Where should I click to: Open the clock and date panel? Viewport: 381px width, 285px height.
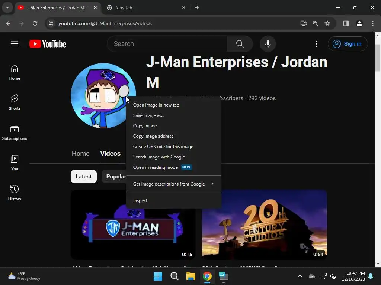(353, 276)
